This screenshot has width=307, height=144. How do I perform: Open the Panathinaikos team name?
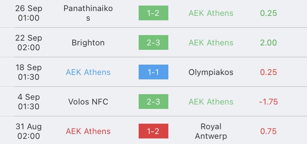(x=88, y=13)
